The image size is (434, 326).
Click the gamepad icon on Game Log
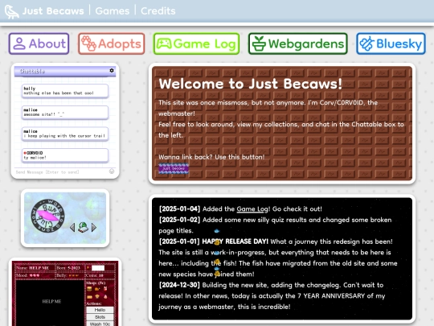click(164, 43)
